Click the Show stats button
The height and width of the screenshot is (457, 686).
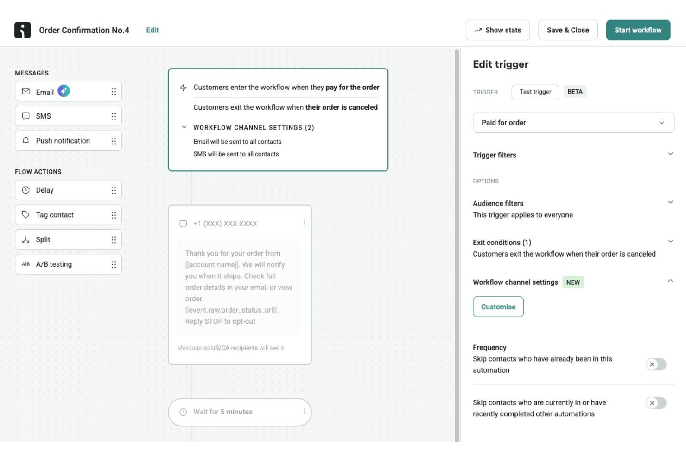pyautogui.click(x=498, y=30)
